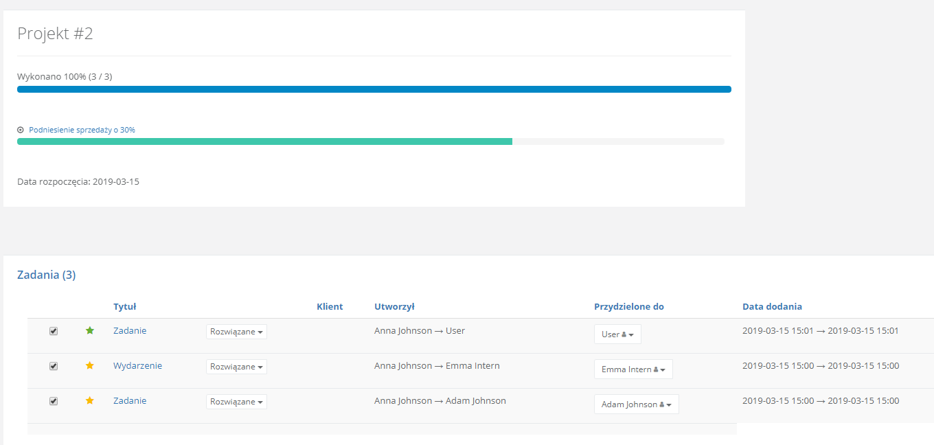Open the Emma Intern assignee dropdown
This screenshot has width=934, height=445.
click(633, 369)
